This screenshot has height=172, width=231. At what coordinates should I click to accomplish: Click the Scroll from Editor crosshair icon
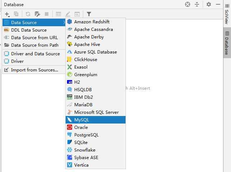187,4
